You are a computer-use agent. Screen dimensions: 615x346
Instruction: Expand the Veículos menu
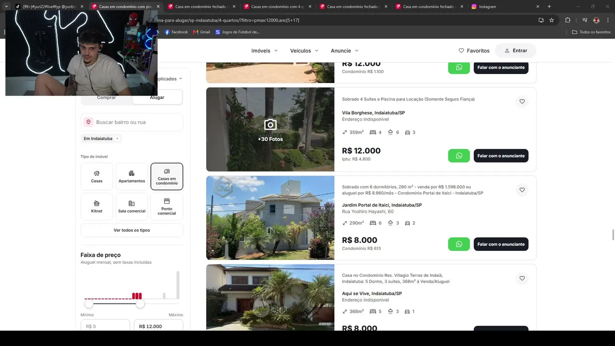pos(304,50)
